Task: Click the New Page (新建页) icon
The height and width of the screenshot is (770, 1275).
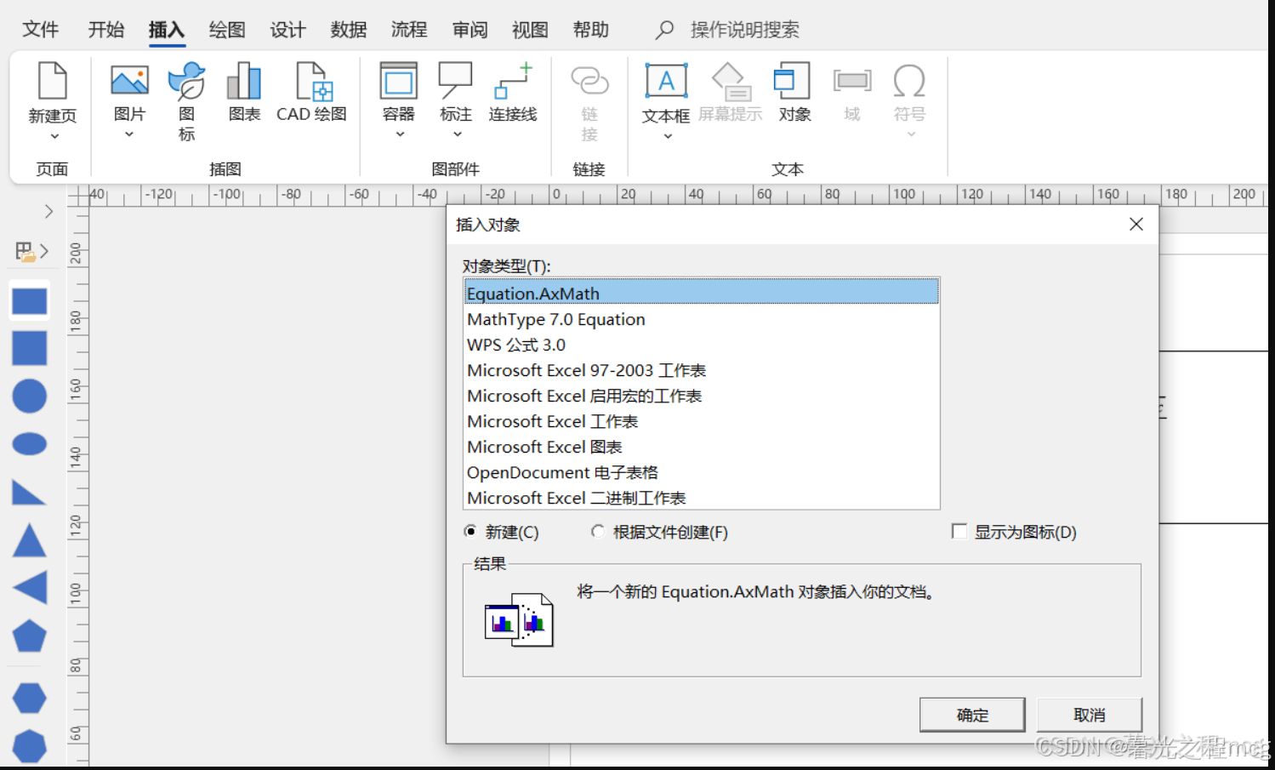Action: click(53, 81)
